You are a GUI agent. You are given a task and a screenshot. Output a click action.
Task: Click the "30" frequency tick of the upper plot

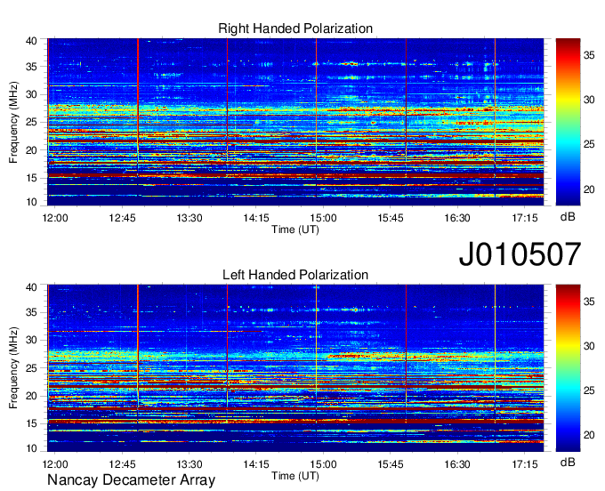click(x=31, y=94)
